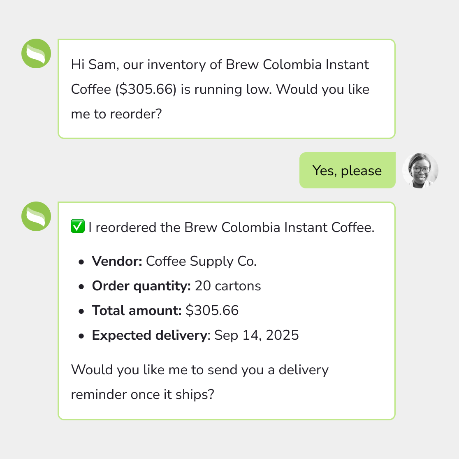Click the bot avatar beside the low-inventory message
Screen dimensions: 459x459
coord(36,53)
